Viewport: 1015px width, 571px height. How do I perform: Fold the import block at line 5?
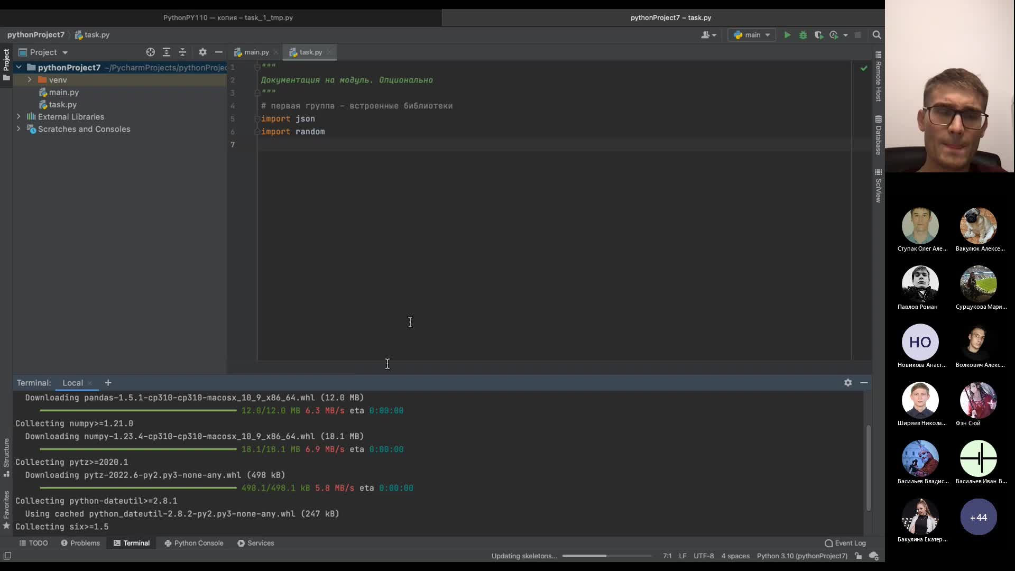click(257, 119)
